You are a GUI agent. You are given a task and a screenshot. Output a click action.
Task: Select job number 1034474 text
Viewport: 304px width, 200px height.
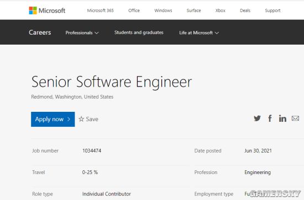92,151
